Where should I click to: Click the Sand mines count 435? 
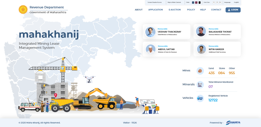coord(211,73)
